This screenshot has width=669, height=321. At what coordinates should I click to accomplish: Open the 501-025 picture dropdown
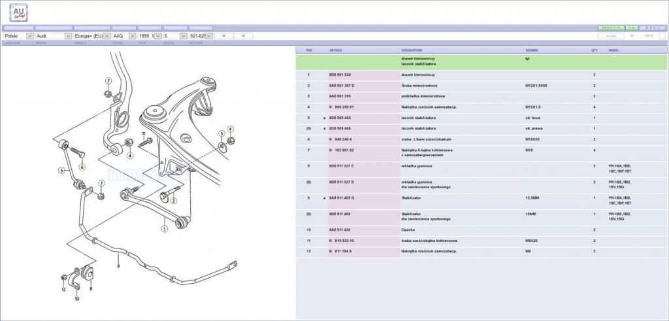coord(201,36)
